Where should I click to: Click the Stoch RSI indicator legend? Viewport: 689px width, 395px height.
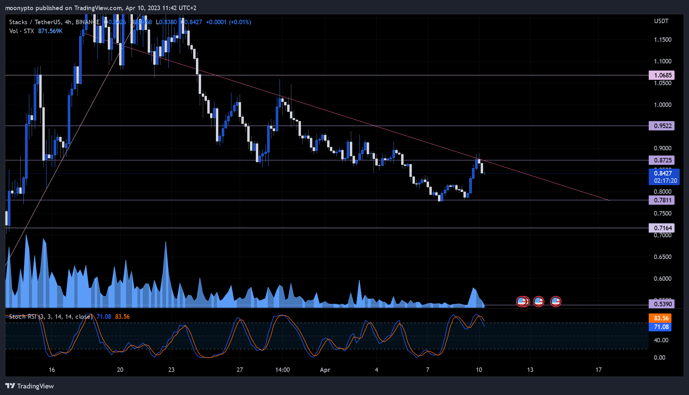51,317
